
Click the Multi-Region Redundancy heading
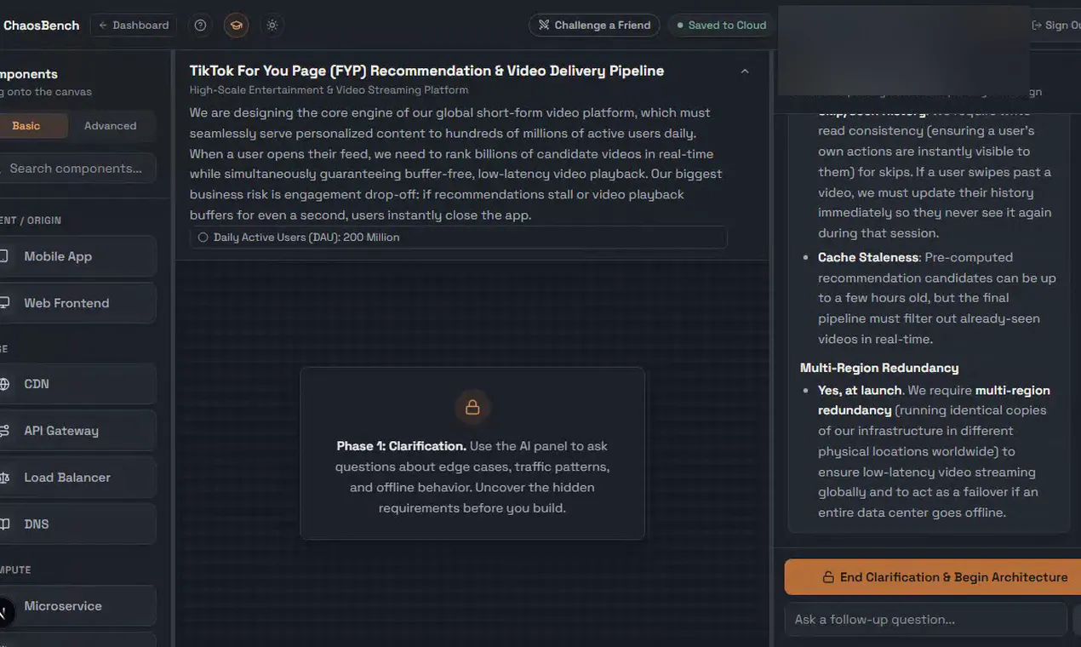pos(879,368)
